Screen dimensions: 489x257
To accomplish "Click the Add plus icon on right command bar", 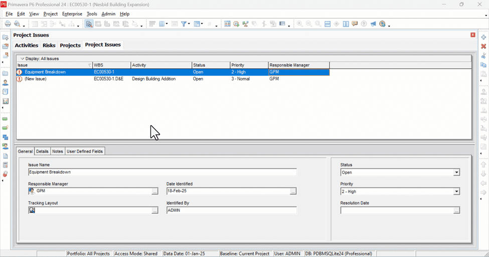I will (x=483, y=37).
